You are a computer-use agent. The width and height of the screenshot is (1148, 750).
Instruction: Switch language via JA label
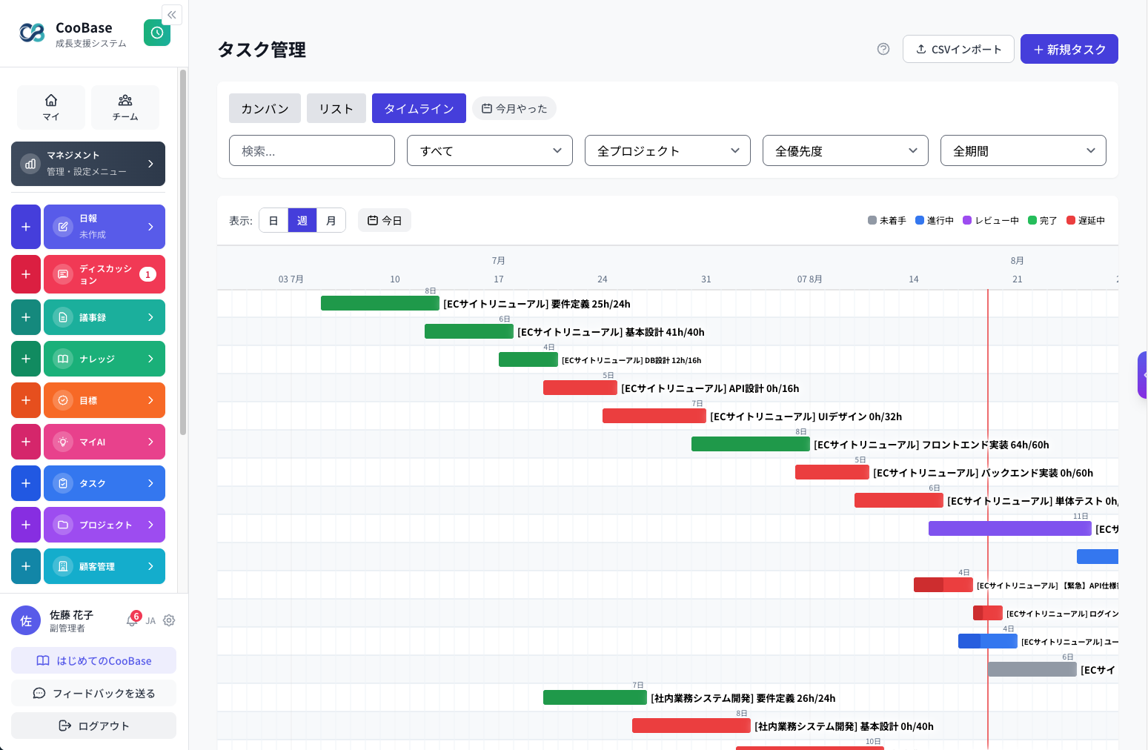pos(150,621)
